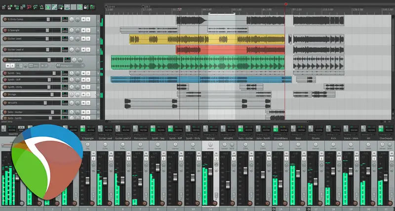Click the Overheads mixer strip name label
This screenshot has height=211, width=395.
tap(386, 139)
